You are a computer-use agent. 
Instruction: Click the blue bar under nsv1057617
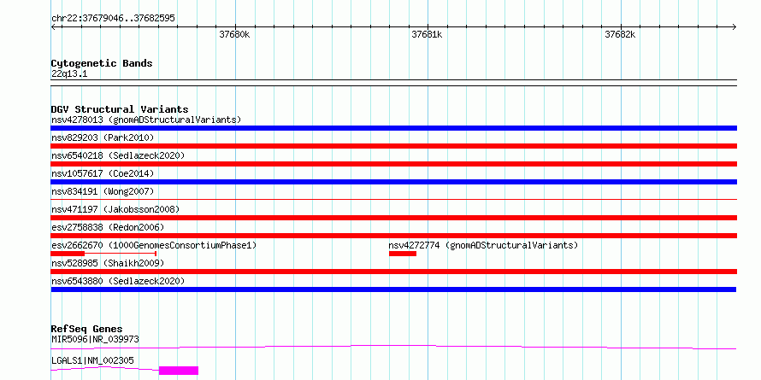[x=393, y=182]
